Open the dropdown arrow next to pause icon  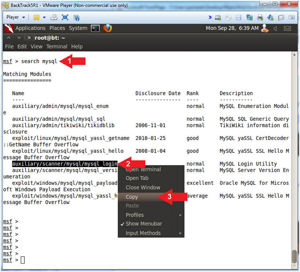click(x=44, y=17)
